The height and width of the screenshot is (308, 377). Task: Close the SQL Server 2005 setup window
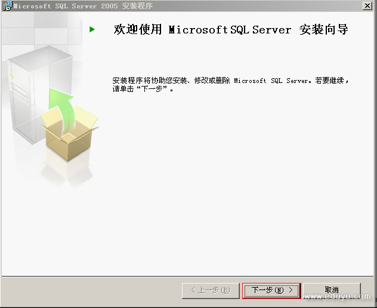click(369, 5)
